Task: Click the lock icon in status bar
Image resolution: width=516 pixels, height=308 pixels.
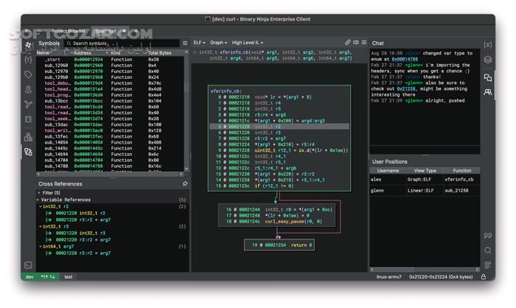Action: pyautogui.click(x=484, y=277)
